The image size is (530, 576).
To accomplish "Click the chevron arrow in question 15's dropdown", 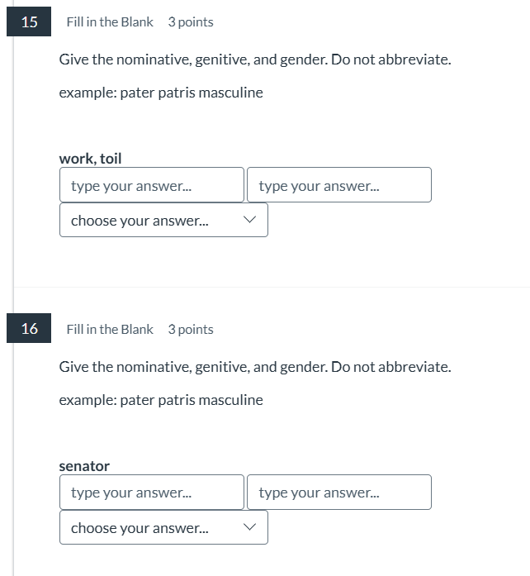I will coord(249,220).
